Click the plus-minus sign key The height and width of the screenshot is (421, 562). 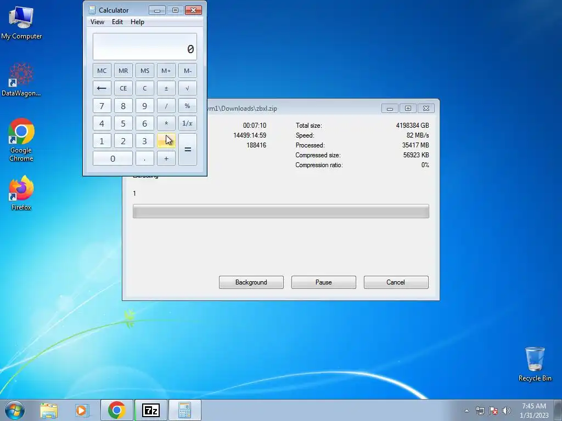166,88
